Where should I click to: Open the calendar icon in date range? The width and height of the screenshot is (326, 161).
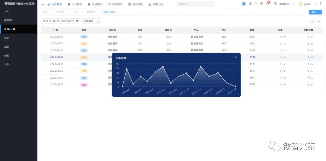(x=77, y=21)
